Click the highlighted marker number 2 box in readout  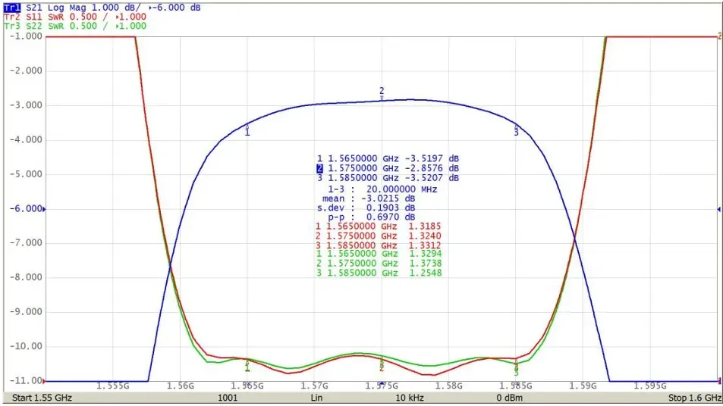tap(319, 168)
